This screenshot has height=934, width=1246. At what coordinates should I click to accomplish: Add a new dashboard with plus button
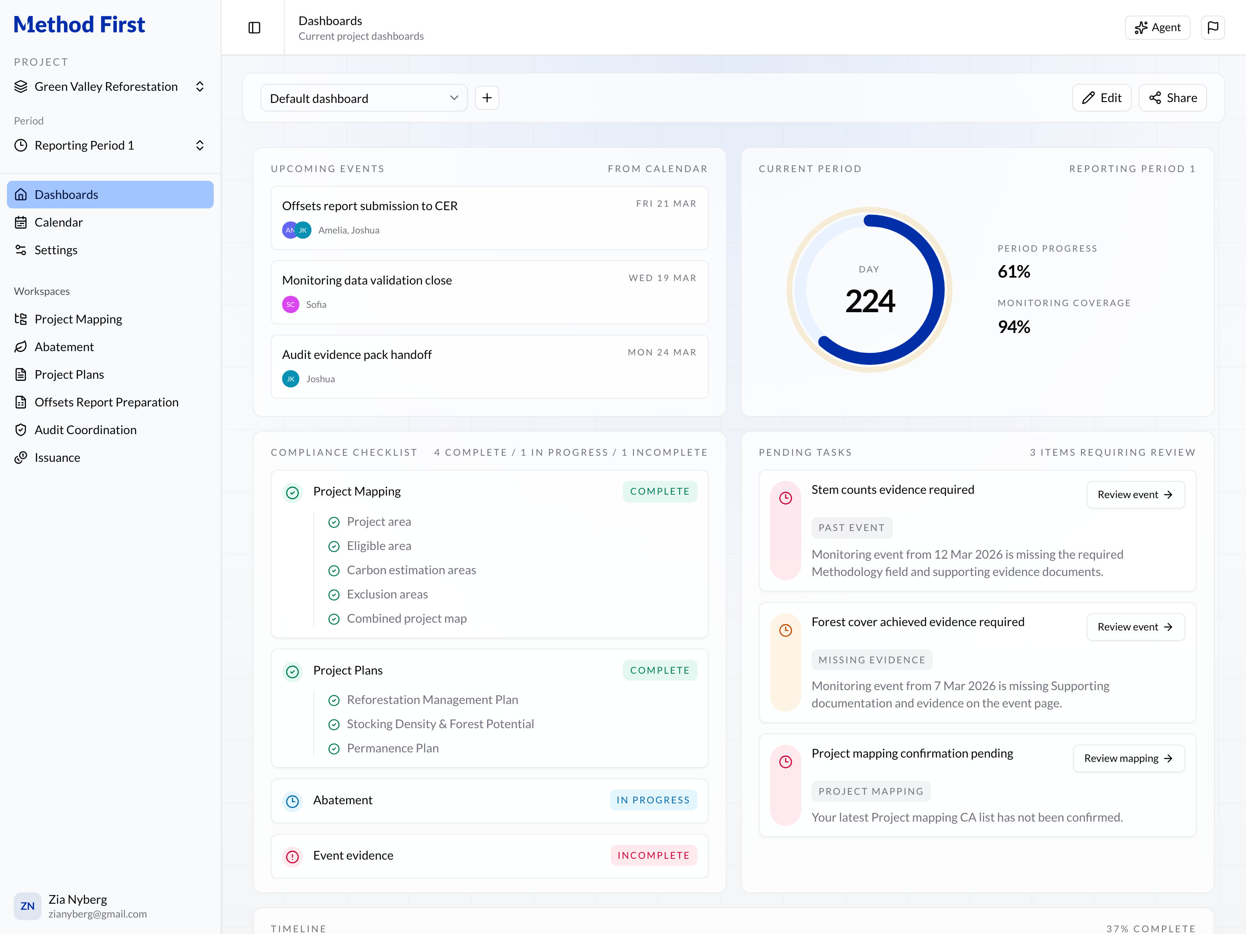pyautogui.click(x=487, y=98)
